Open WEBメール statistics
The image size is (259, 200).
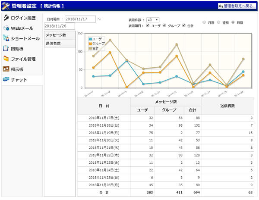pyautogui.click(x=22, y=28)
